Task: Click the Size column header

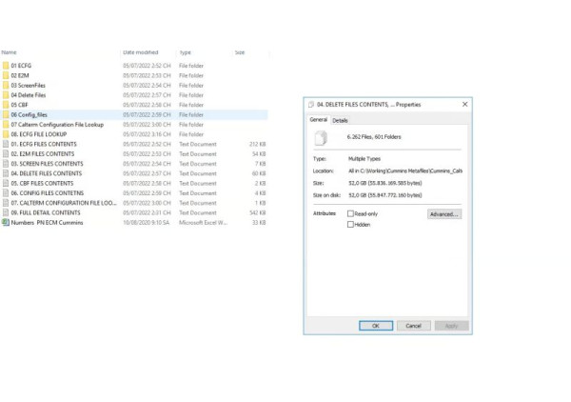Action: pyautogui.click(x=240, y=51)
